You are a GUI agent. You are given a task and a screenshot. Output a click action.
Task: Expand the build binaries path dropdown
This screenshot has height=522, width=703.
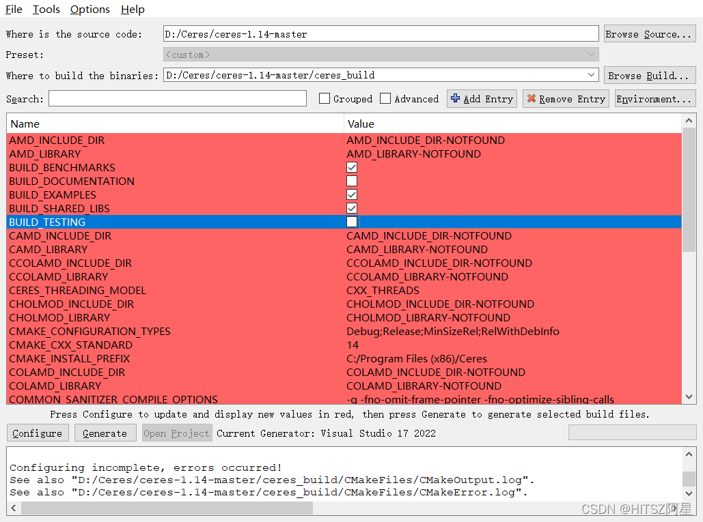point(592,75)
